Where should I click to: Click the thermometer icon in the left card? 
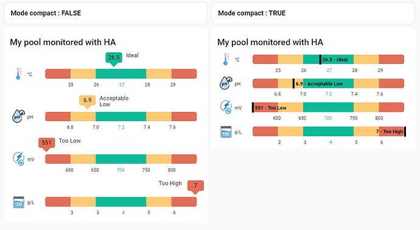pyautogui.click(x=18, y=74)
